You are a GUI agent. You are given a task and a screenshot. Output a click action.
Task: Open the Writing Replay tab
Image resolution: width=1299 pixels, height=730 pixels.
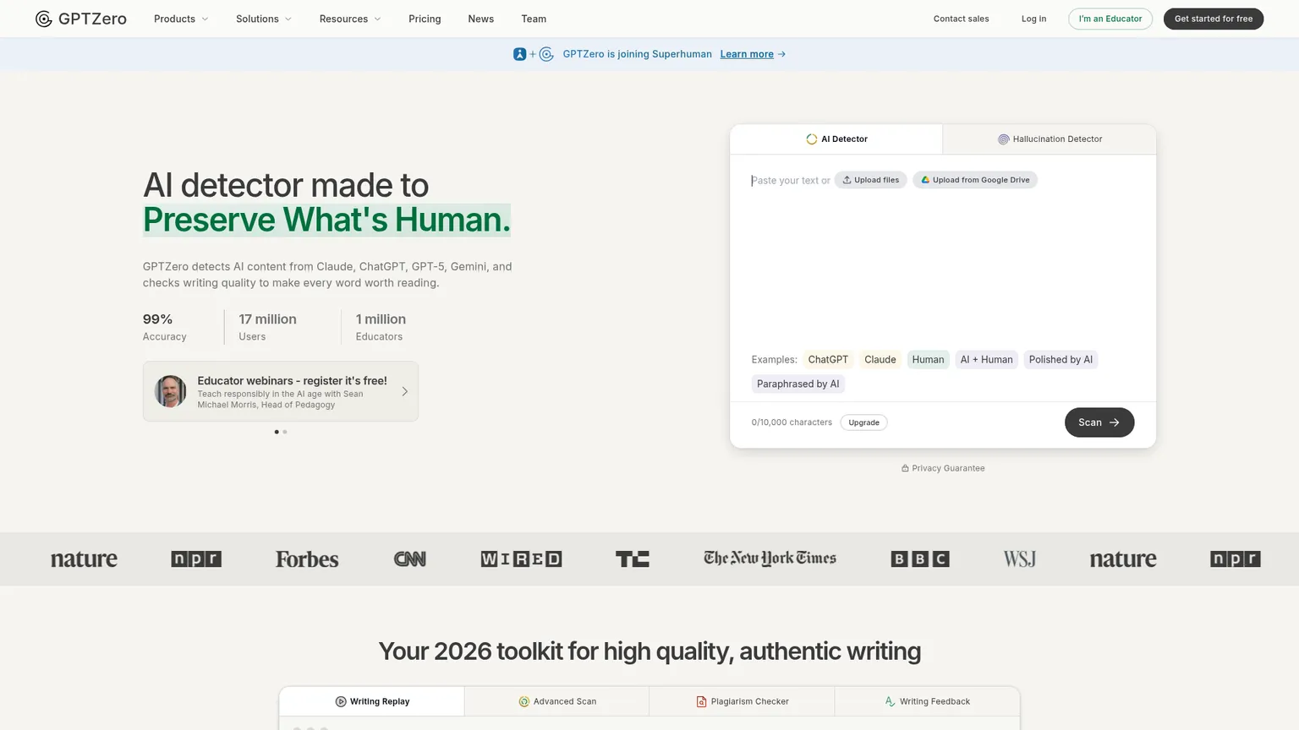coord(372,701)
